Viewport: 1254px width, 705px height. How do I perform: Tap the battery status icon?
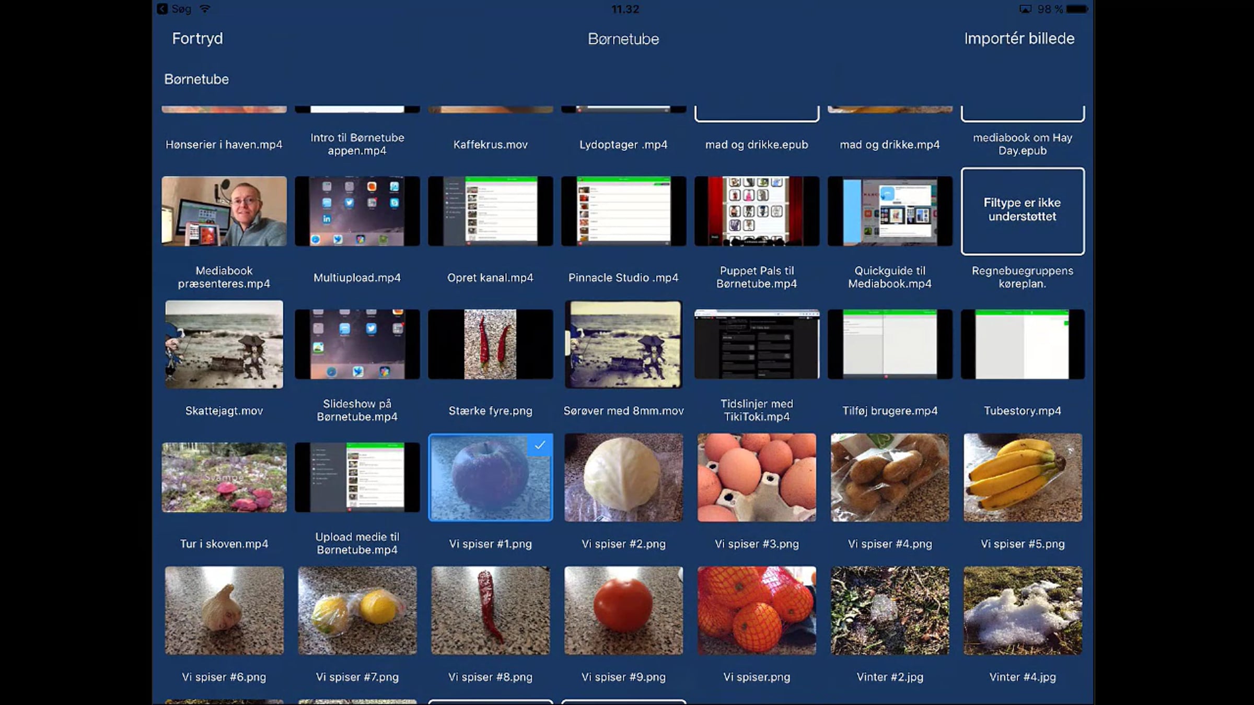pos(1077,9)
